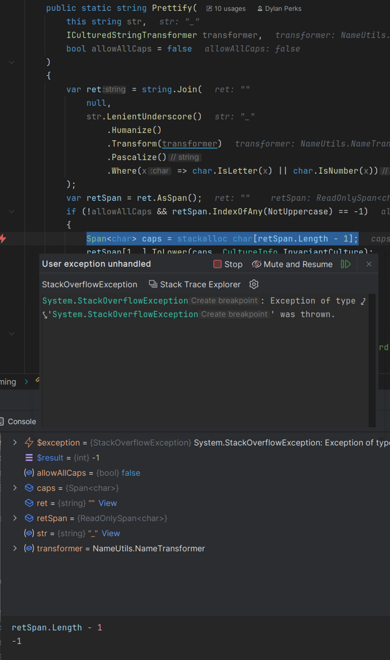Click the allowAllCaps parameter icon
390x660 pixels.
point(29,473)
